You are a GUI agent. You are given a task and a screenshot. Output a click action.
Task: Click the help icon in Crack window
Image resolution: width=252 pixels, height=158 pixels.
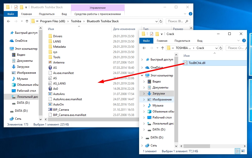[x=244, y=41]
